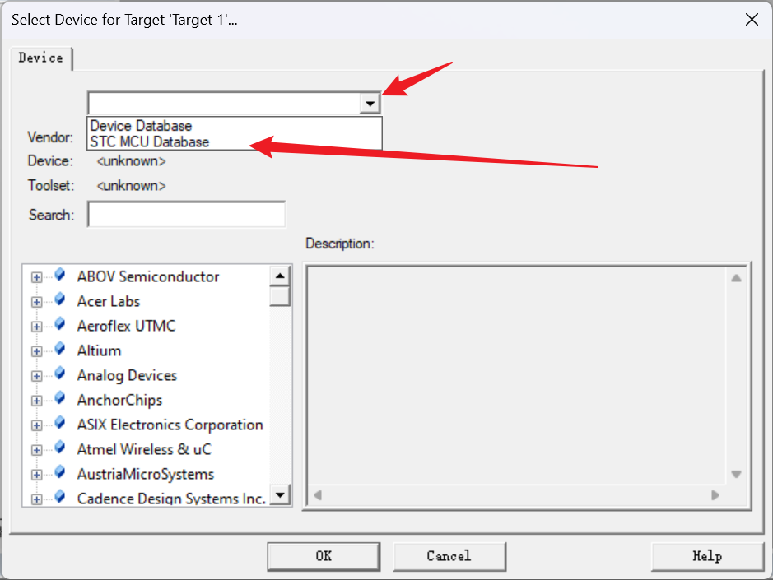Viewport: 773px width, 580px height.
Task: Select Altium in vendor tree
Action: pos(99,350)
